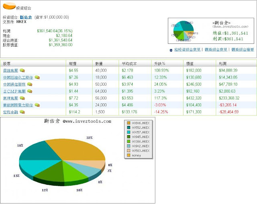The height and width of the screenshot is (204, 257).
Task: Click stock value $1,359,360.00
Action: click(x=61, y=45)
